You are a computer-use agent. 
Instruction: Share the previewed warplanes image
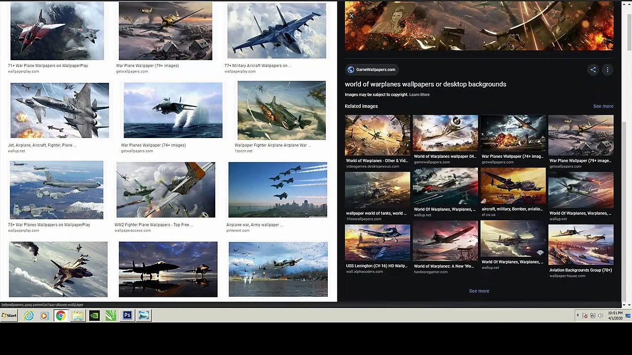click(x=593, y=70)
